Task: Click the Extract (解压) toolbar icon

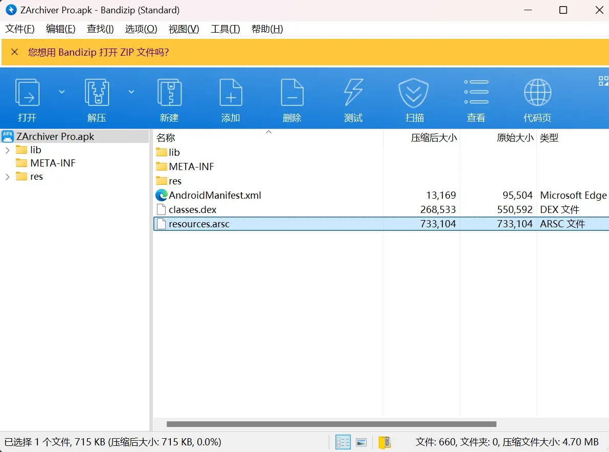Action: pyautogui.click(x=97, y=92)
